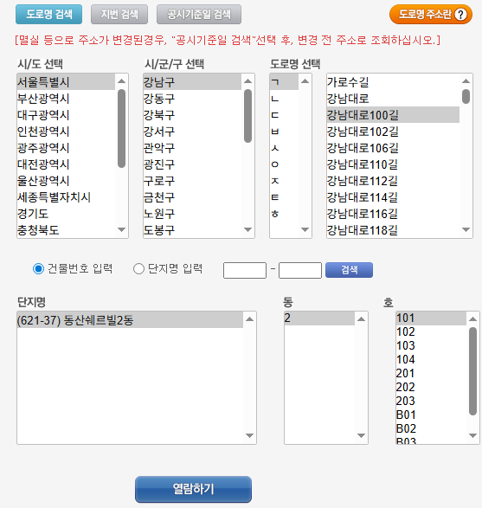
Task: Select 부산광역시 in the 시/도 list
Action: coord(66,98)
